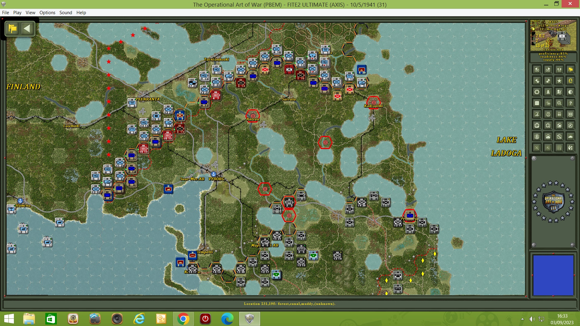This screenshot has height=326, width=580.
Task: Click the plain white star icon
Action: click(x=559, y=81)
